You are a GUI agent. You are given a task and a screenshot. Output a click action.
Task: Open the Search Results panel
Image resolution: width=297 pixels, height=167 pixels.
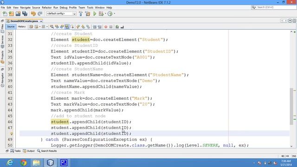(x=47, y=151)
